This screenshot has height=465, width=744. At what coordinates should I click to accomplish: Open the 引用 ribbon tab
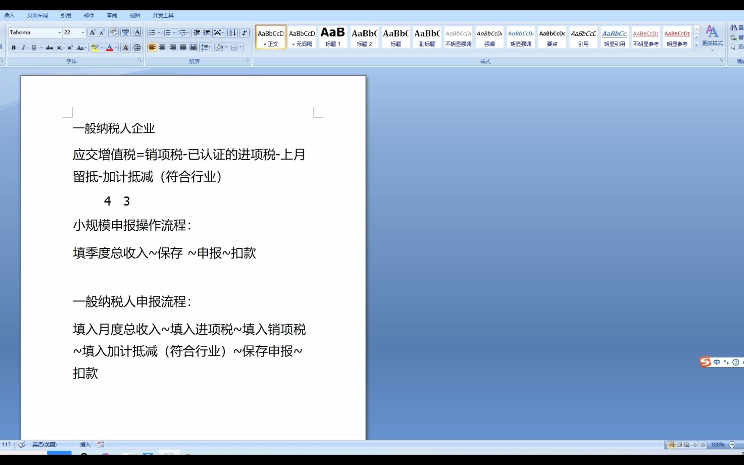coord(66,15)
